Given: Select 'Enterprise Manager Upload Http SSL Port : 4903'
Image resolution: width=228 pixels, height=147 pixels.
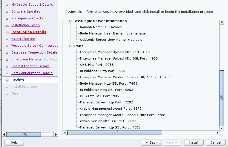Looking at the screenshot, I should 119,58.
